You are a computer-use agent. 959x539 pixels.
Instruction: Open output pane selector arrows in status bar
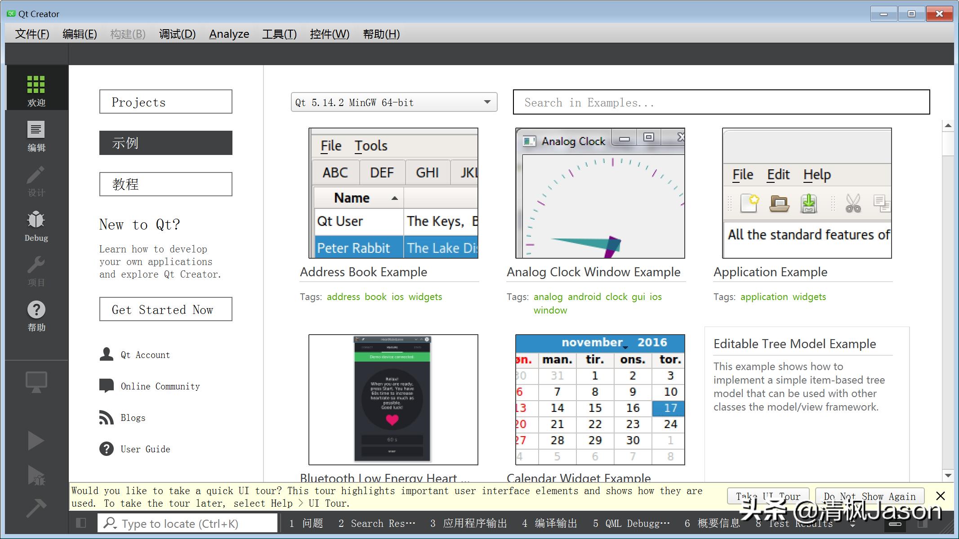point(853,524)
